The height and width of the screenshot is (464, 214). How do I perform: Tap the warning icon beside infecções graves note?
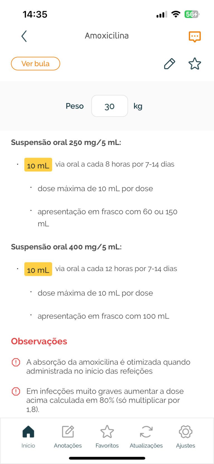16,391
